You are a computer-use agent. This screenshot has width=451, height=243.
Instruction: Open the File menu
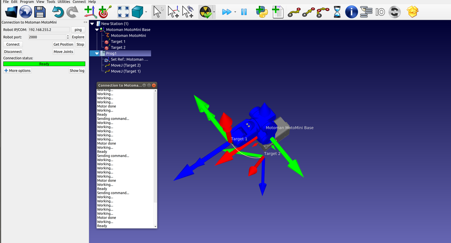(6, 2)
